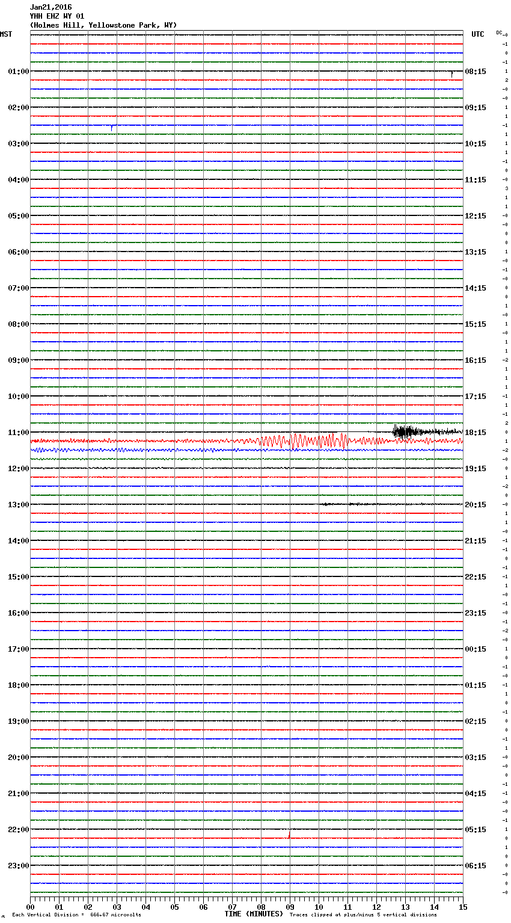Click the 'UTC' right axis label
The width and height of the screenshot is (511, 923).
(x=477, y=34)
